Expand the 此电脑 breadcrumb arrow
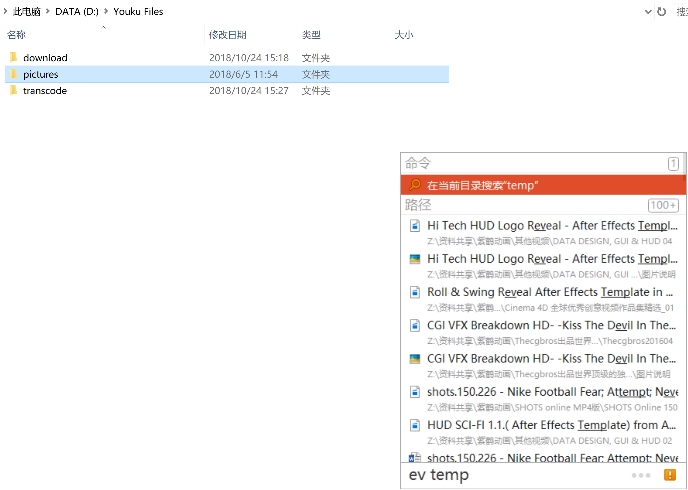 47,11
